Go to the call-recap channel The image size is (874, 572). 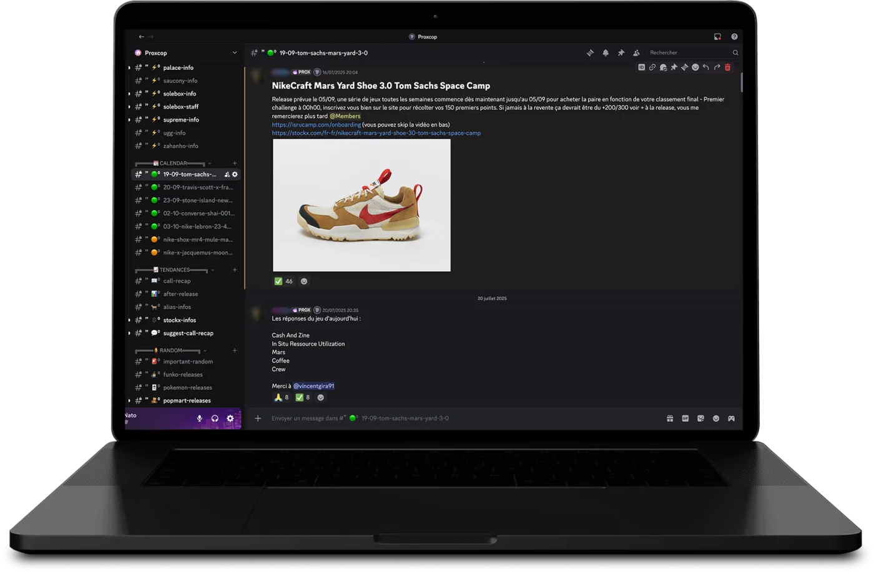click(x=186, y=281)
